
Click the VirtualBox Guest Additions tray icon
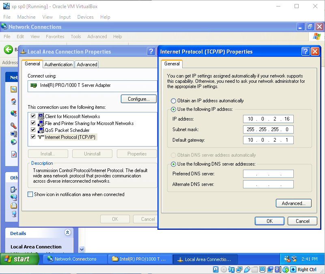(x=294, y=259)
